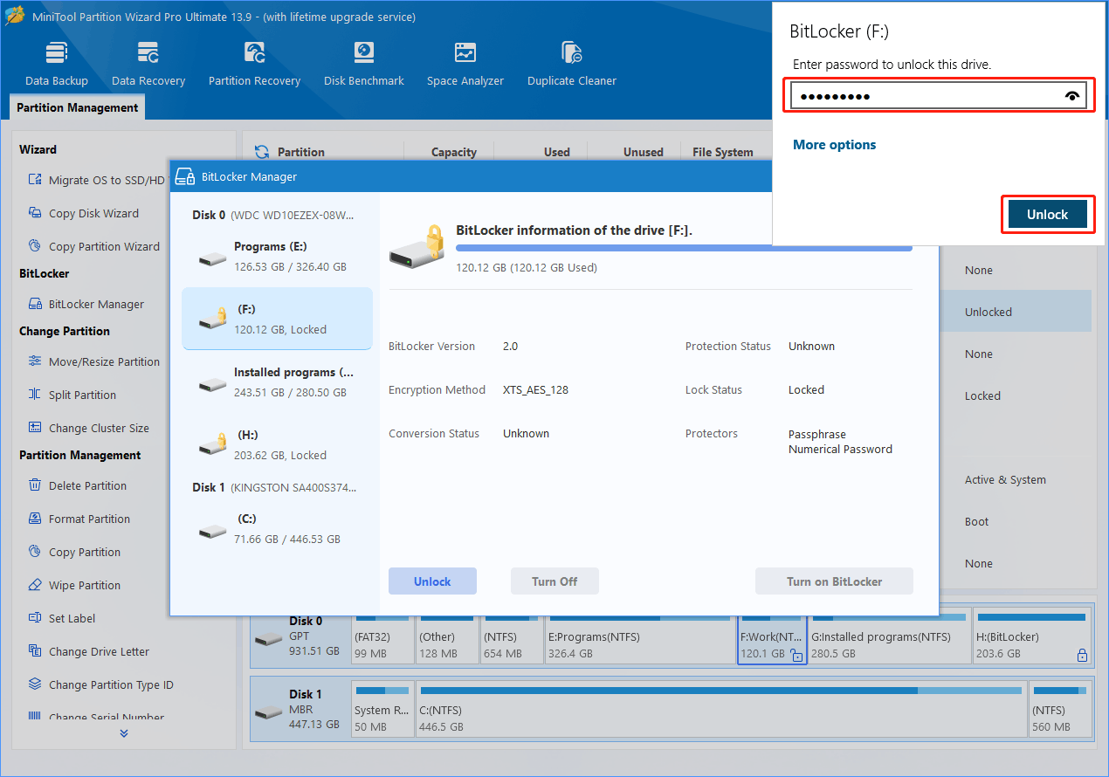Click the Wipe Partition eraser icon
This screenshot has width=1109, height=777.
[35, 585]
